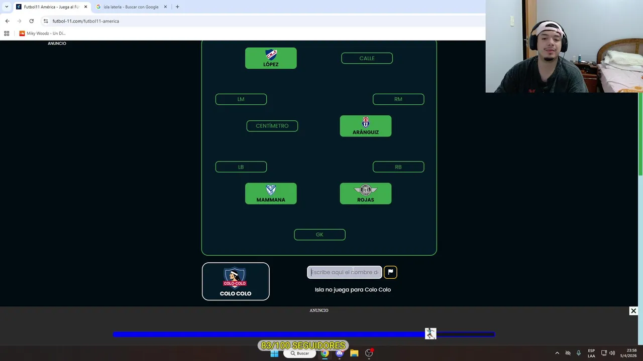Select the CENTÍMETRO midfield slot
Screen dimensions: 643x361
pos(272,126)
